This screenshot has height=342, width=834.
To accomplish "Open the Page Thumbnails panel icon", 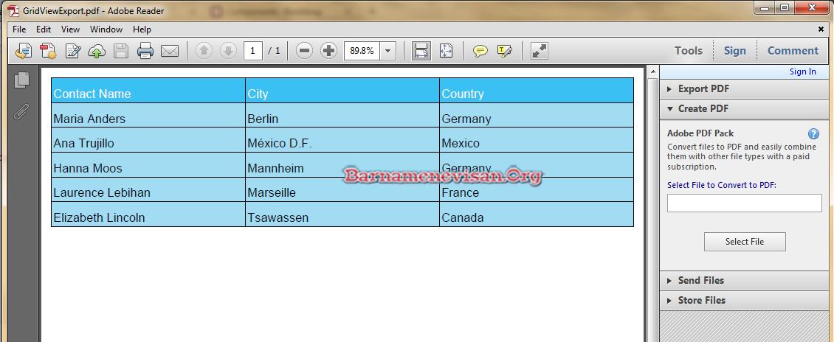I will tap(22, 80).
